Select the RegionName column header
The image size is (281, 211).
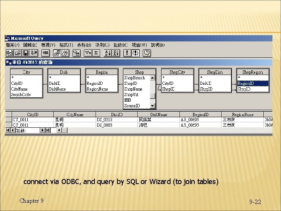coord(242,114)
